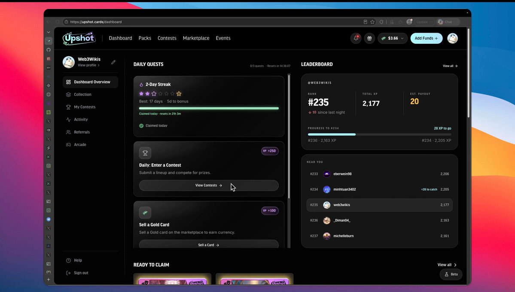
Task: Switch to the Telegram vertical tab
Action: [49, 219]
